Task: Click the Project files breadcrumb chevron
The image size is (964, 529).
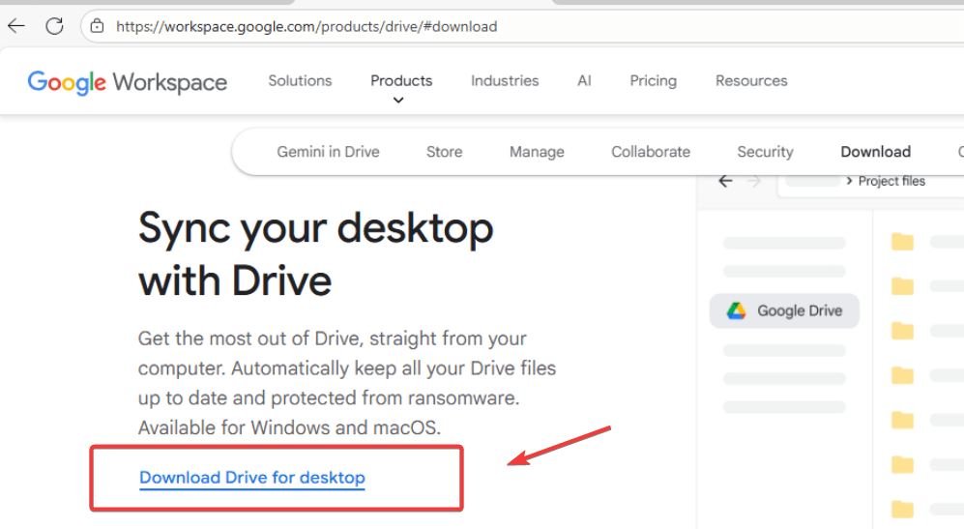Action: click(x=848, y=181)
